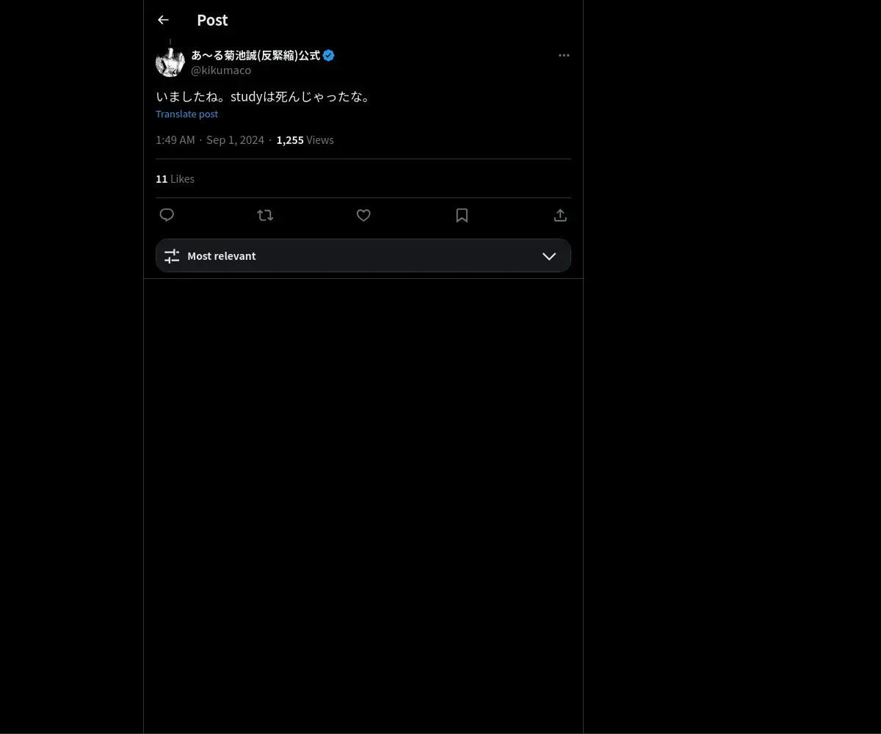Bookmark this post

462,215
